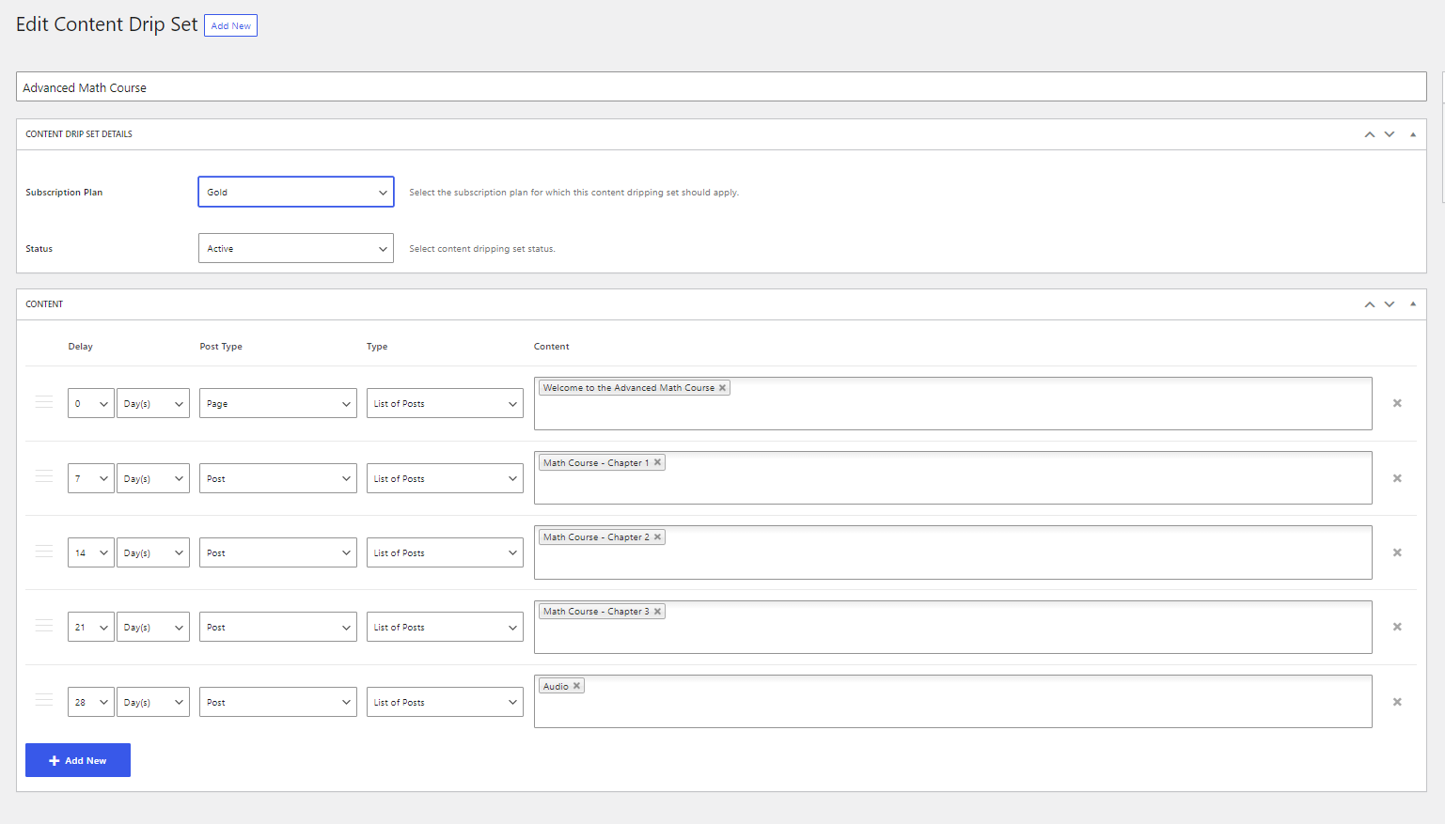Remove the Welcome to the Advanced Math Course tag
The image size is (1445, 824).
point(722,388)
